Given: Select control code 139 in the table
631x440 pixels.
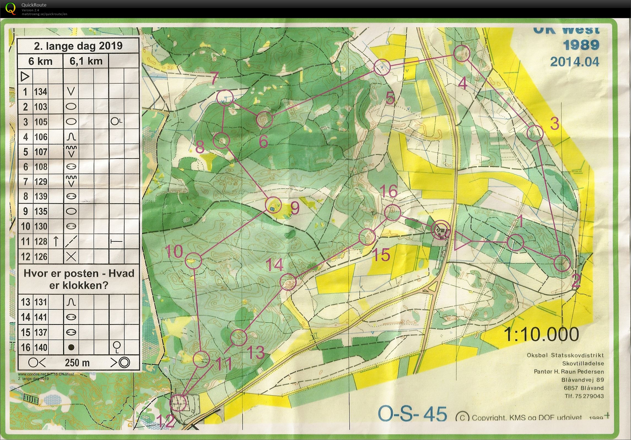Looking at the screenshot, I should pyautogui.click(x=41, y=197).
